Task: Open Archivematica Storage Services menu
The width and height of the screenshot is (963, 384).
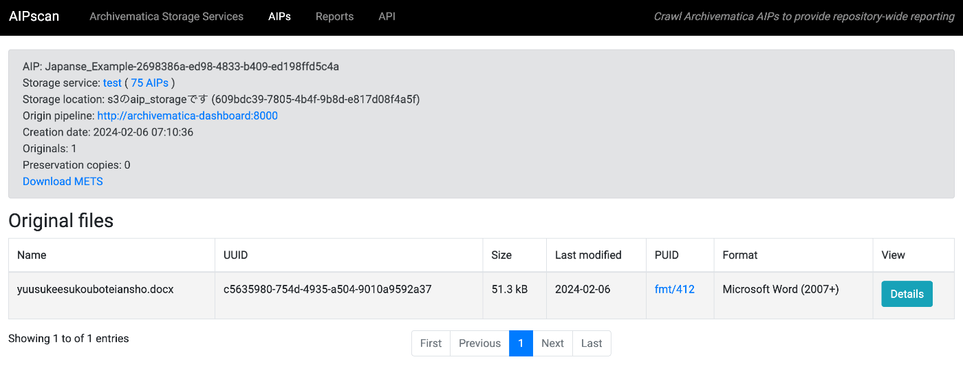Action: [166, 17]
